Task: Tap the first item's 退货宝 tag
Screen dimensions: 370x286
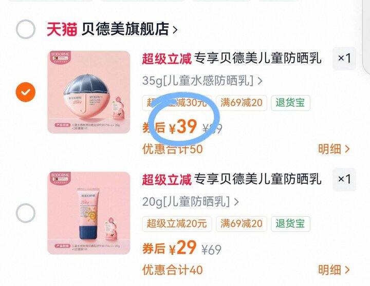Action: point(290,103)
